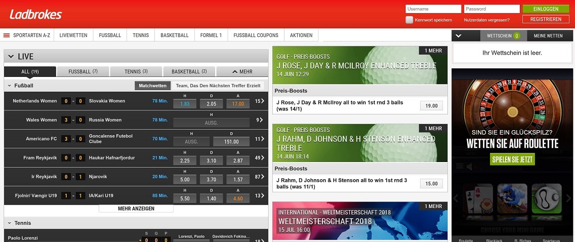Collapse live sports via MEHR tab

click(x=241, y=71)
